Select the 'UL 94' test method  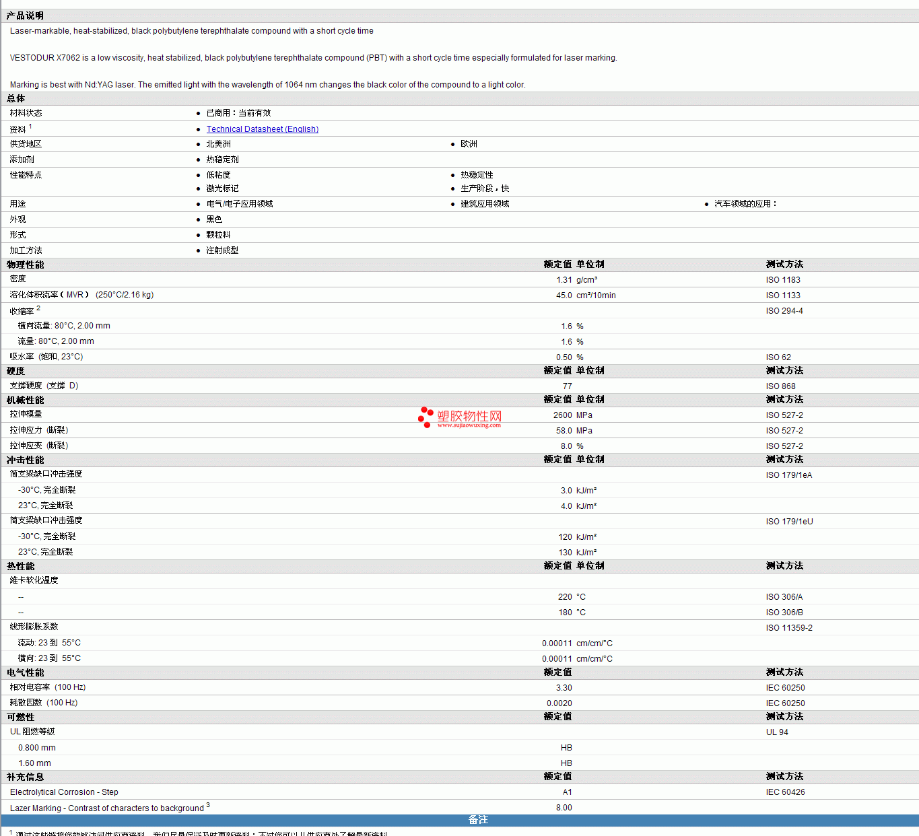pyautogui.click(x=777, y=732)
